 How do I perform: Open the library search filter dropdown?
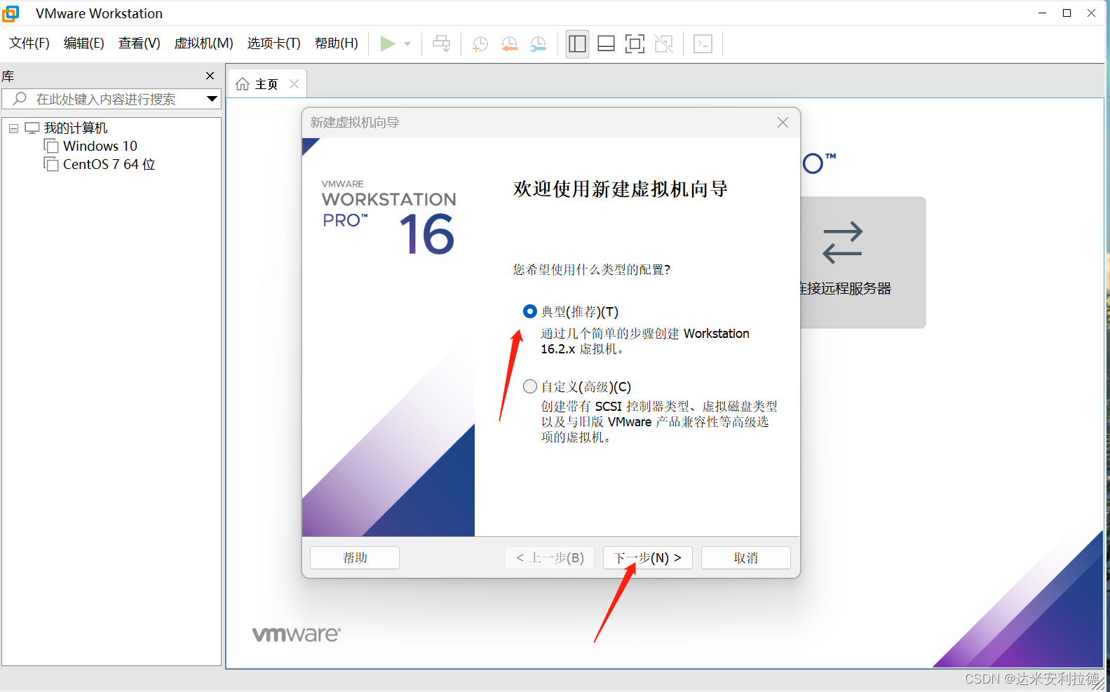tap(212, 99)
